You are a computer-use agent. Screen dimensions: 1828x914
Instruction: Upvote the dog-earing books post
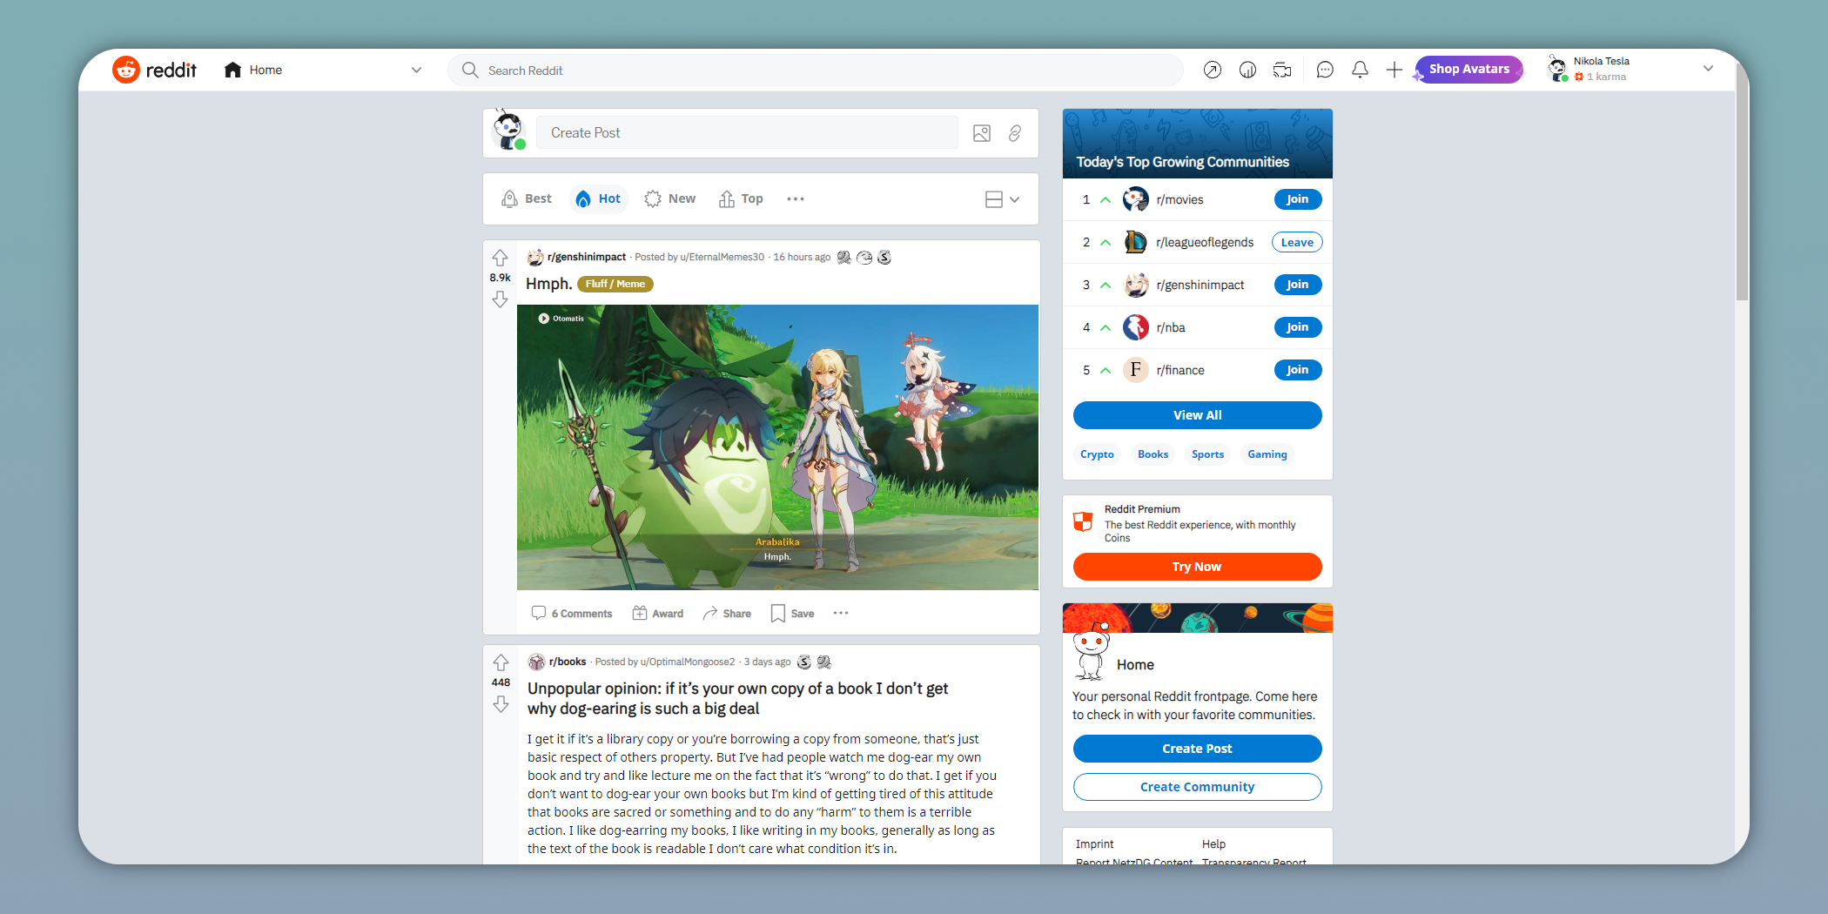pos(501,662)
